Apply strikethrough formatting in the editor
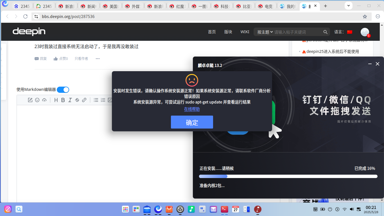The height and width of the screenshot is (216, 384). [77, 100]
